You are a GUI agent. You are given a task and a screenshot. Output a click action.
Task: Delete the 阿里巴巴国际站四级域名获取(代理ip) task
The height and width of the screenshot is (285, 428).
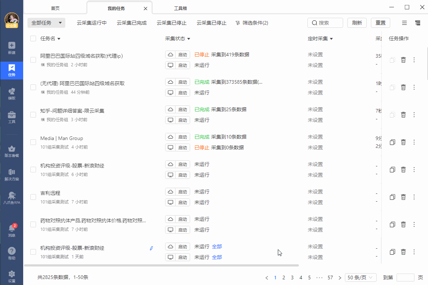click(403, 60)
